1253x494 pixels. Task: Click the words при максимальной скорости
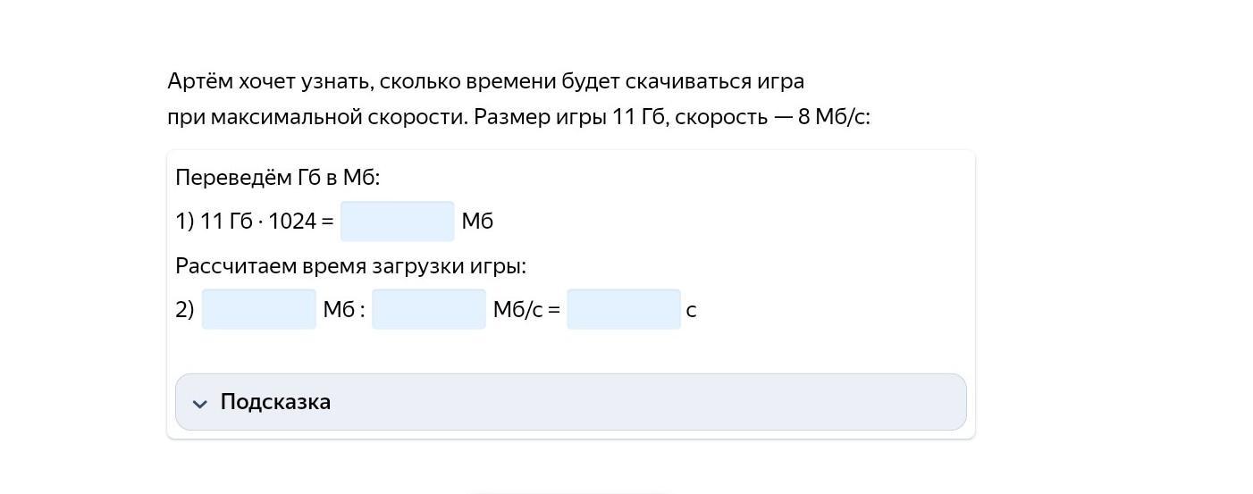[x=317, y=117]
